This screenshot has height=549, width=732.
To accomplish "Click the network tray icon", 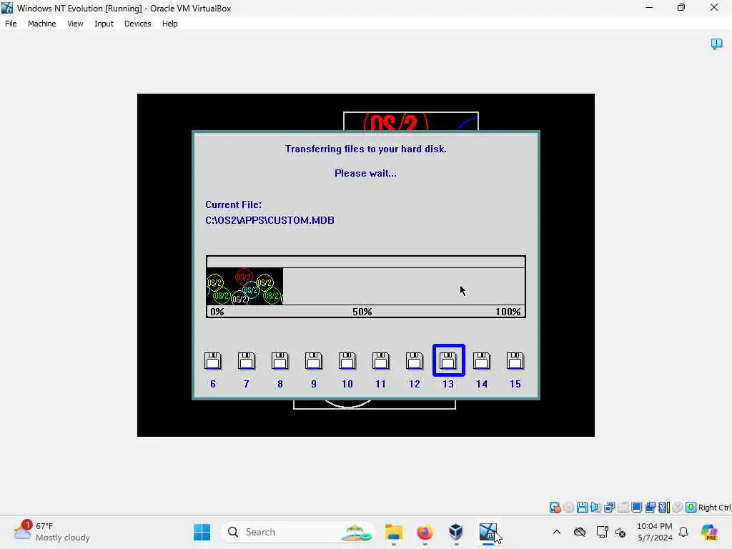I will (602, 532).
